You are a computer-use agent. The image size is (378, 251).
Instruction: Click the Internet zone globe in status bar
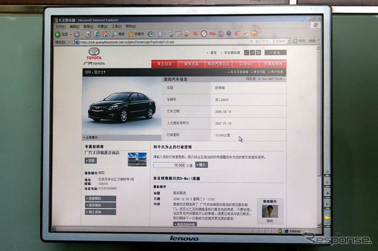coord(286,231)
